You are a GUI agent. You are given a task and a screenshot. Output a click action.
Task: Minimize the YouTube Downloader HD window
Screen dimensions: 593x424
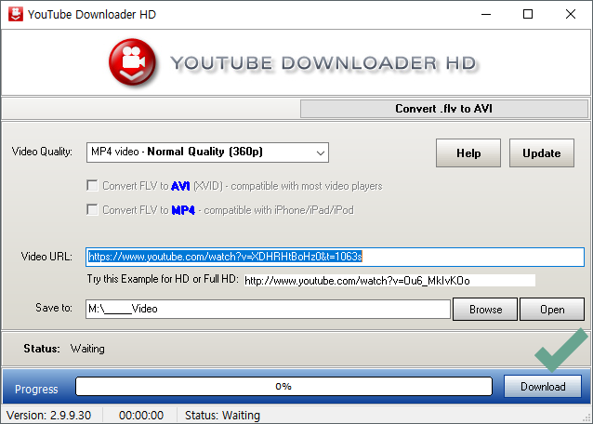(486, 14)
